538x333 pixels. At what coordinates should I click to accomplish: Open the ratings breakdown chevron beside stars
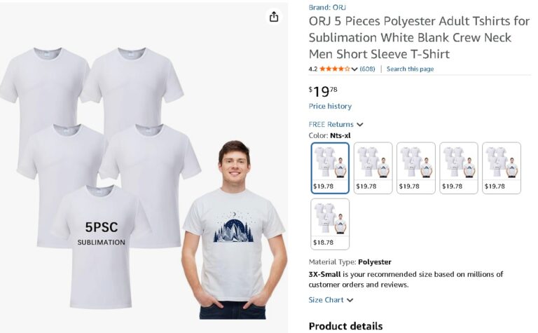point(354,69)
